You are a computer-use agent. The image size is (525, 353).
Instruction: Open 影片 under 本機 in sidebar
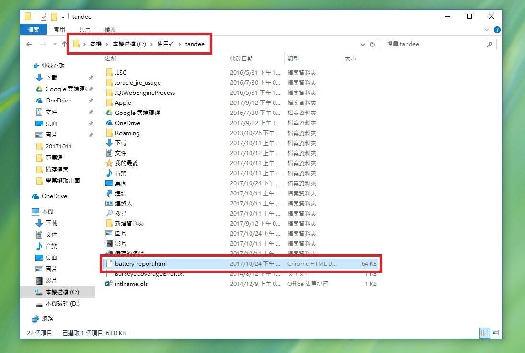51,280
